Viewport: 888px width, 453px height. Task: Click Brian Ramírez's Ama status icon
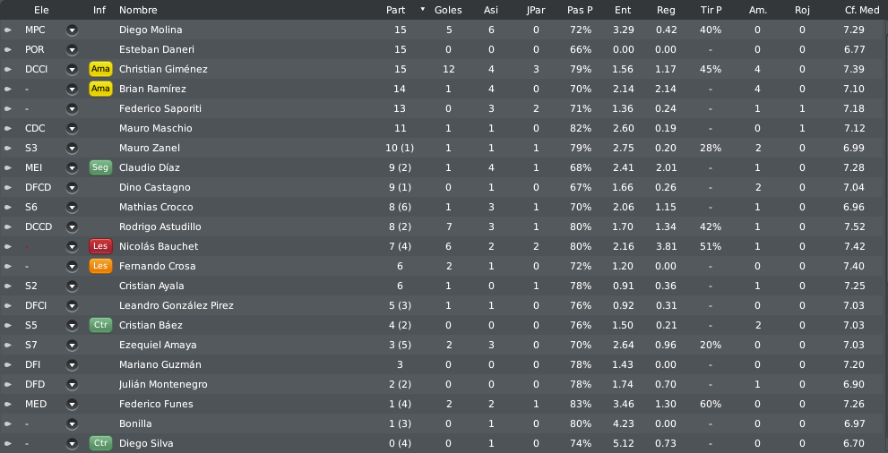[x=100, y=89]
